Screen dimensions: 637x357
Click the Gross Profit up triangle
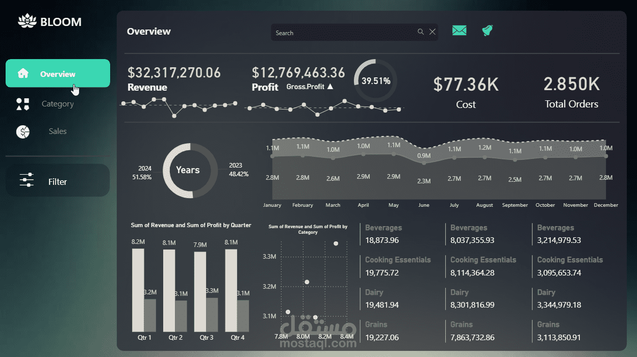click(x=330, y=87)
